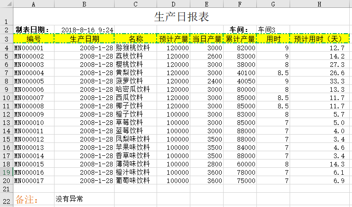Click the title cell 生产日报表

click(x=181, y=17)
